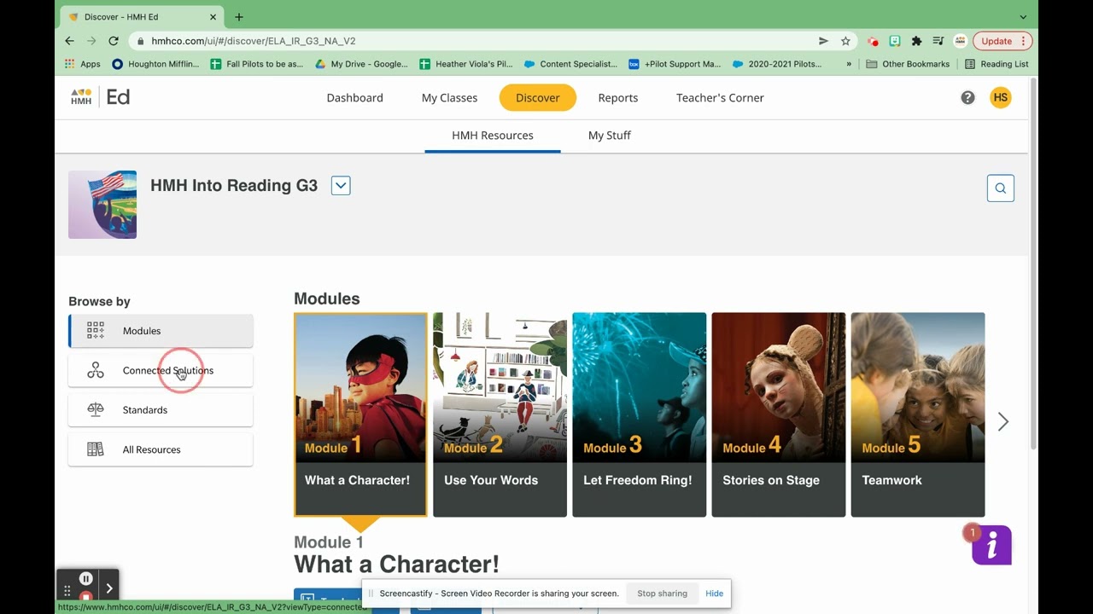
Task: Click the search magnifier icon
Action: point(1001,188)
